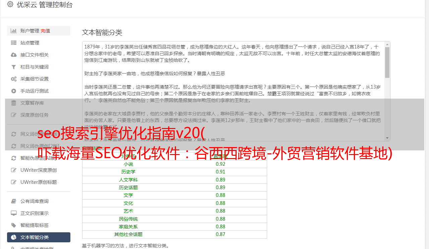Click the 0.91 confidence value
Image resolution: width=429 pixels, height=249 pixels.
pos(221,172)
